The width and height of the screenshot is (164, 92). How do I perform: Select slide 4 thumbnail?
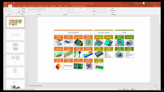tap(15, 60)
